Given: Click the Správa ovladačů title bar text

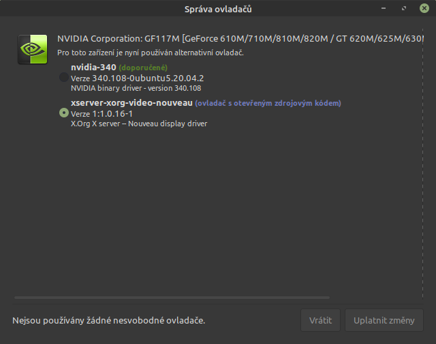Looking at the screenshot, I should click(217, 9).
